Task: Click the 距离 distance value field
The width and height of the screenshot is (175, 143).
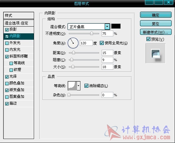Action: [107, 53]
